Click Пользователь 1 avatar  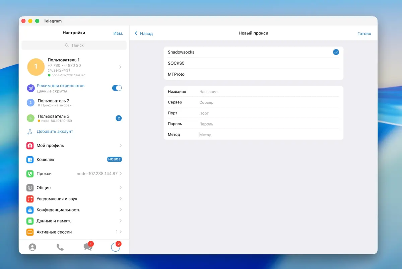[x=36, y=67]
